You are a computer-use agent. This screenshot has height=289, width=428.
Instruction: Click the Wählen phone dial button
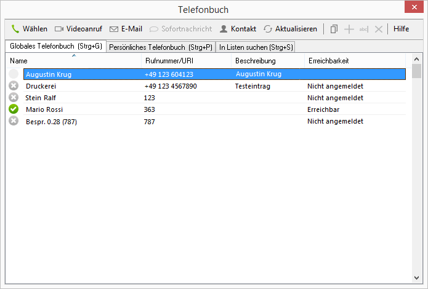click(29, 29)
